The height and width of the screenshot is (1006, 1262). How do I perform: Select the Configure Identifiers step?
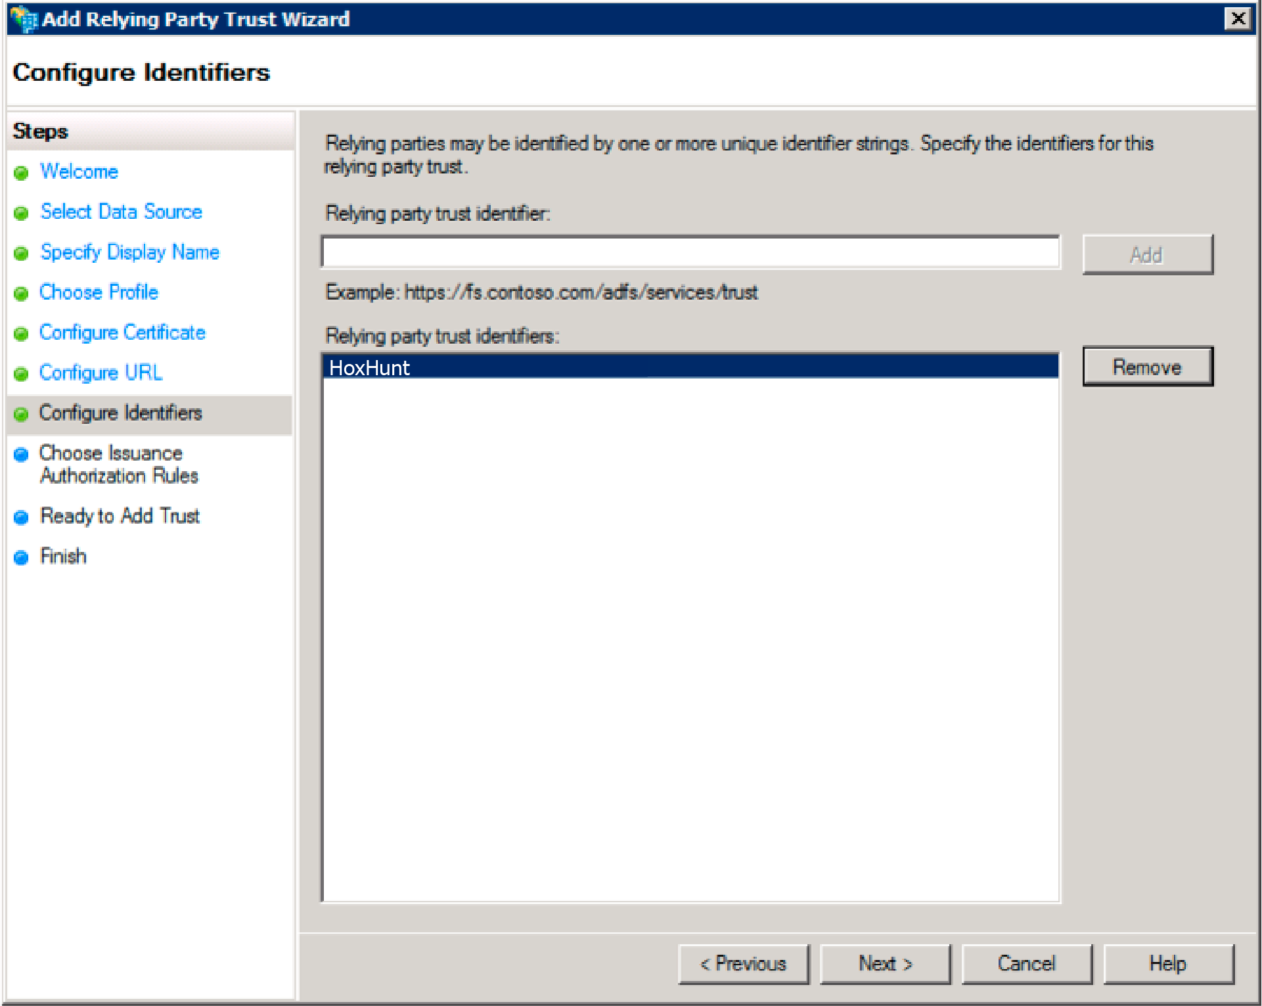[120, 413]
